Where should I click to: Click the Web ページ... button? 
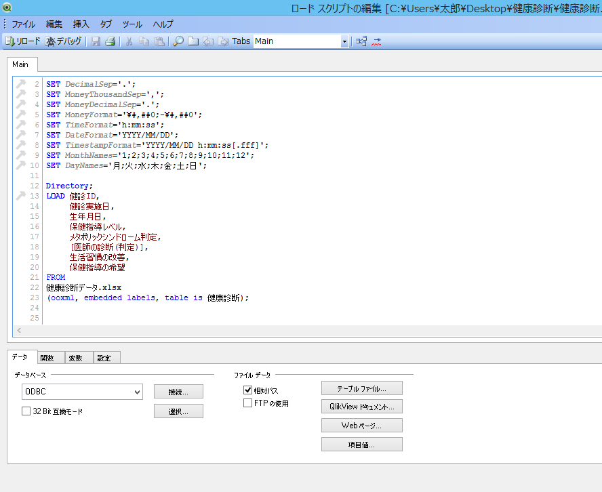point(361,426)
